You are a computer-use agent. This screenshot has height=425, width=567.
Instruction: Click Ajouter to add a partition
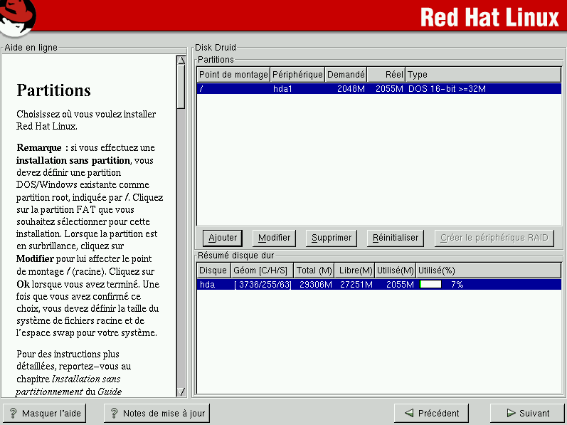click(x=222, y=238)
